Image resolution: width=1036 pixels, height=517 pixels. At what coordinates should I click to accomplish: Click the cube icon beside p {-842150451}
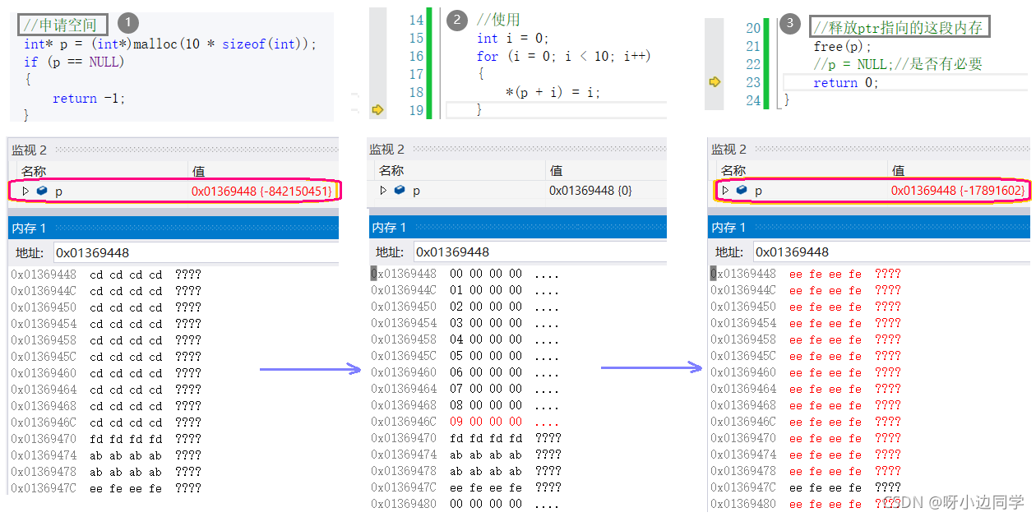pyautogui.click(x=42, y=191)
